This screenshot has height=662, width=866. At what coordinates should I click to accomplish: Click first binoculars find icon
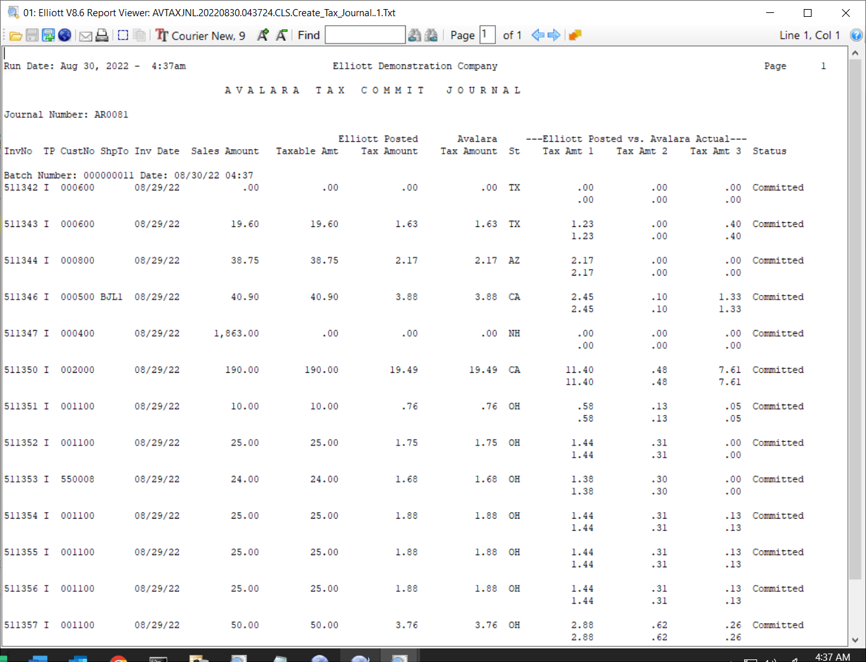[415, 36]
